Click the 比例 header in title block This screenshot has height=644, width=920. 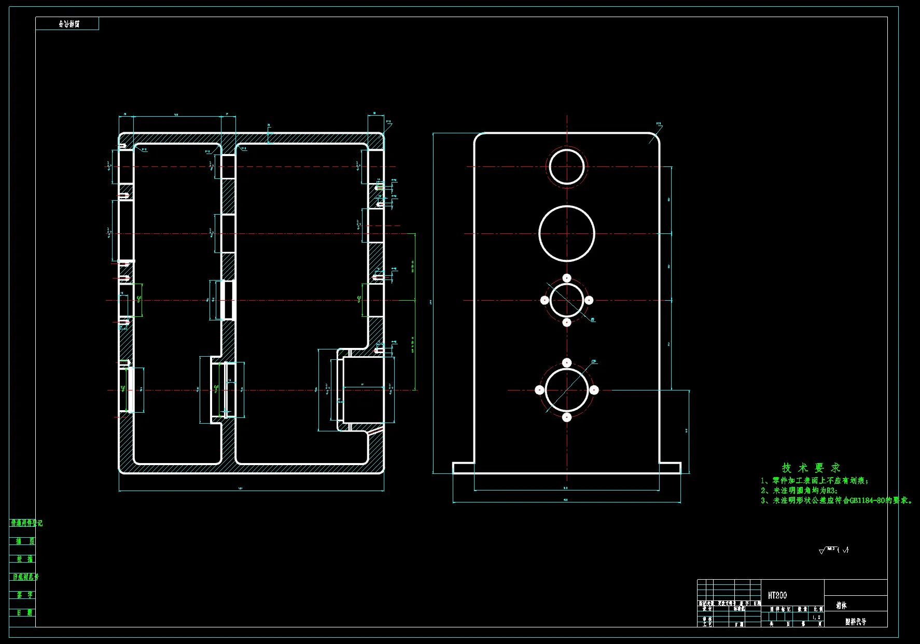click(817, 609)
